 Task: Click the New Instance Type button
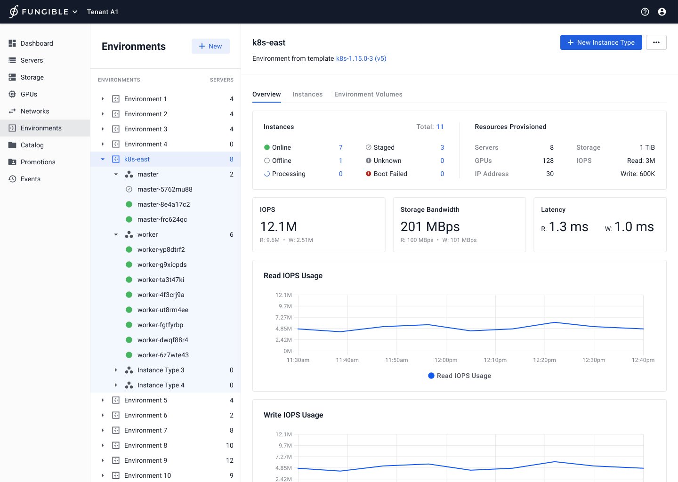tap(601, 42)
